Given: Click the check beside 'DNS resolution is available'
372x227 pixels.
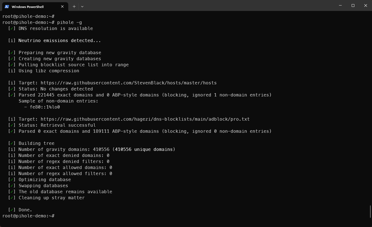Looking at the screenshot, I should pos(12,28).
